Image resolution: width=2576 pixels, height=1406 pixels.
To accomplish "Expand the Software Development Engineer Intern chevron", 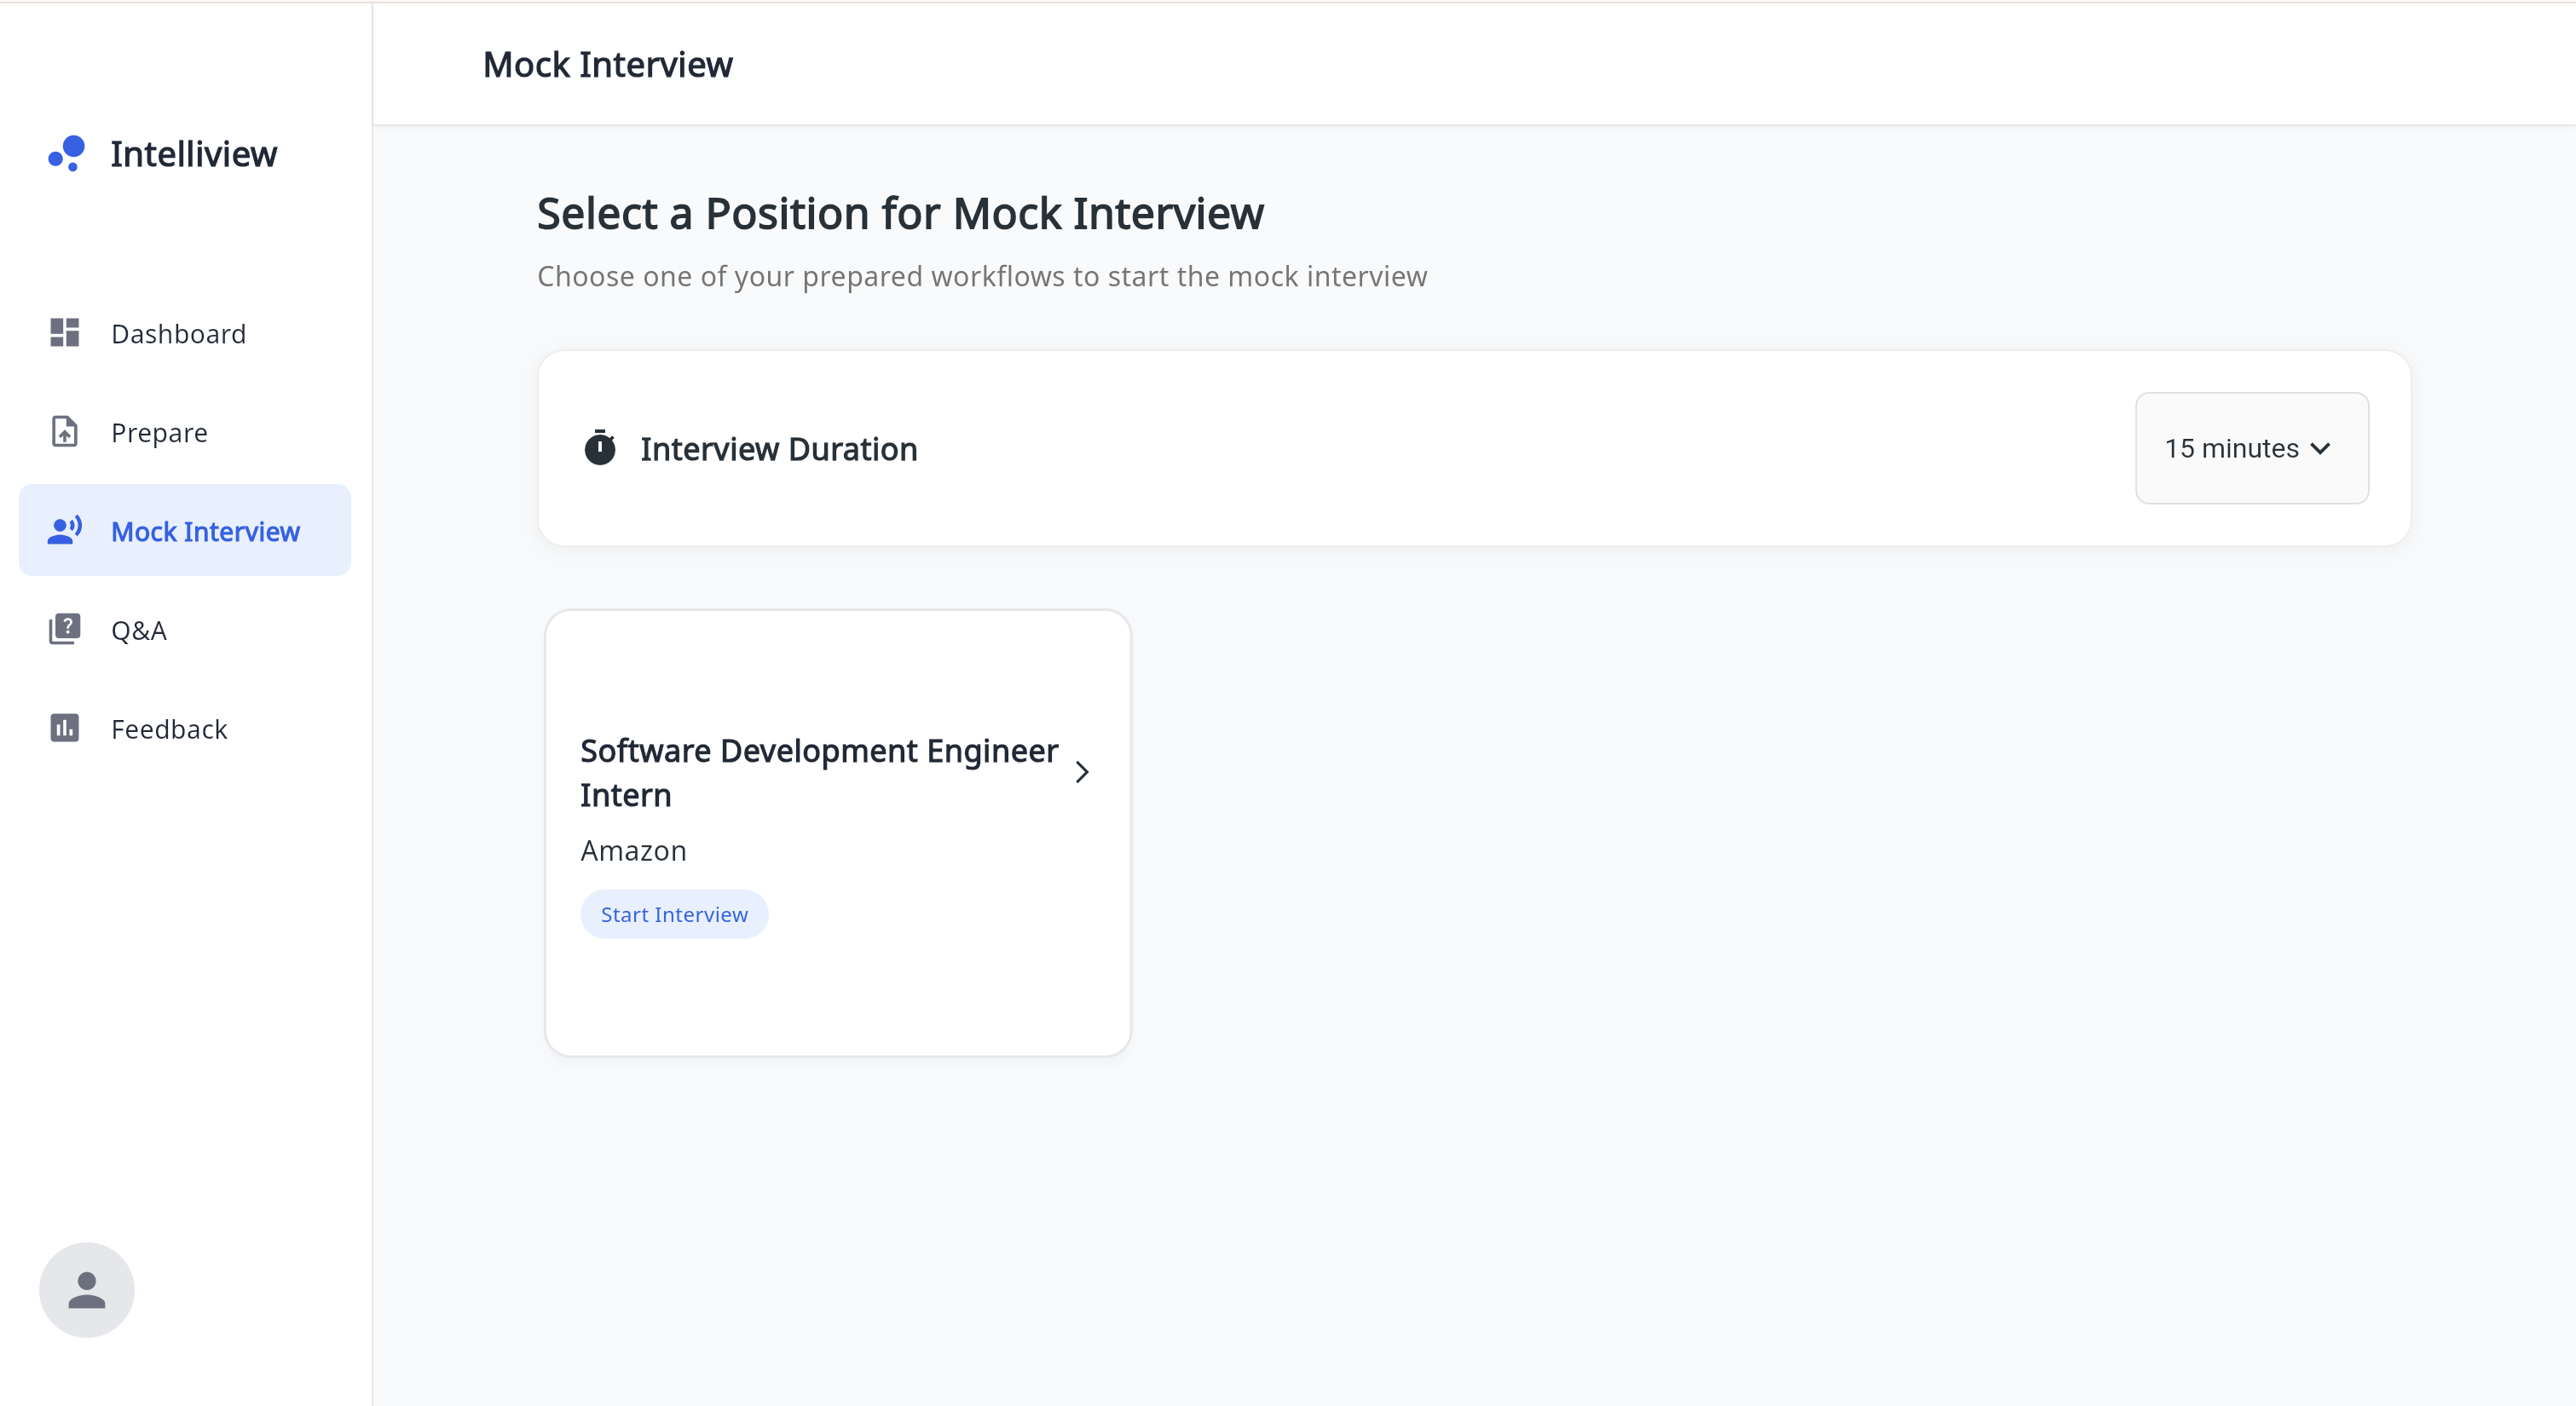I will (x=1082, y=772).
